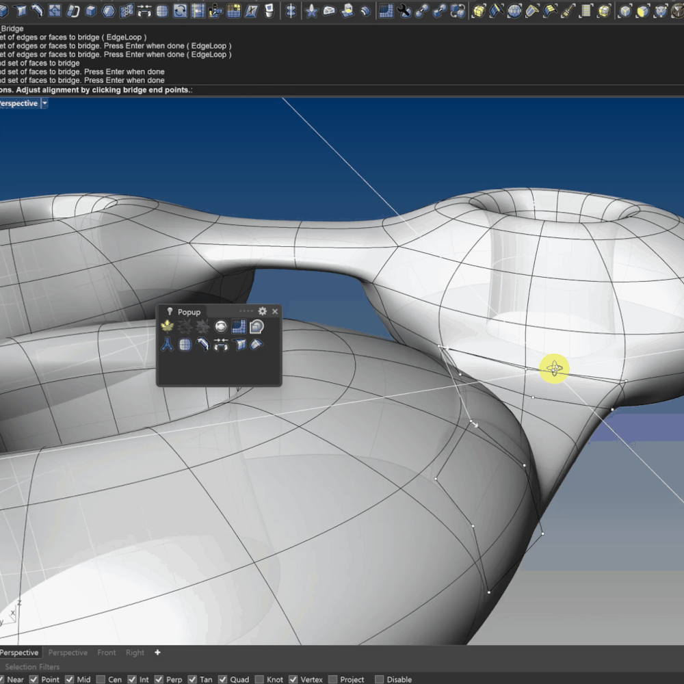
Task: Click the Selection Filters label
Action: [x=32, y=667]
